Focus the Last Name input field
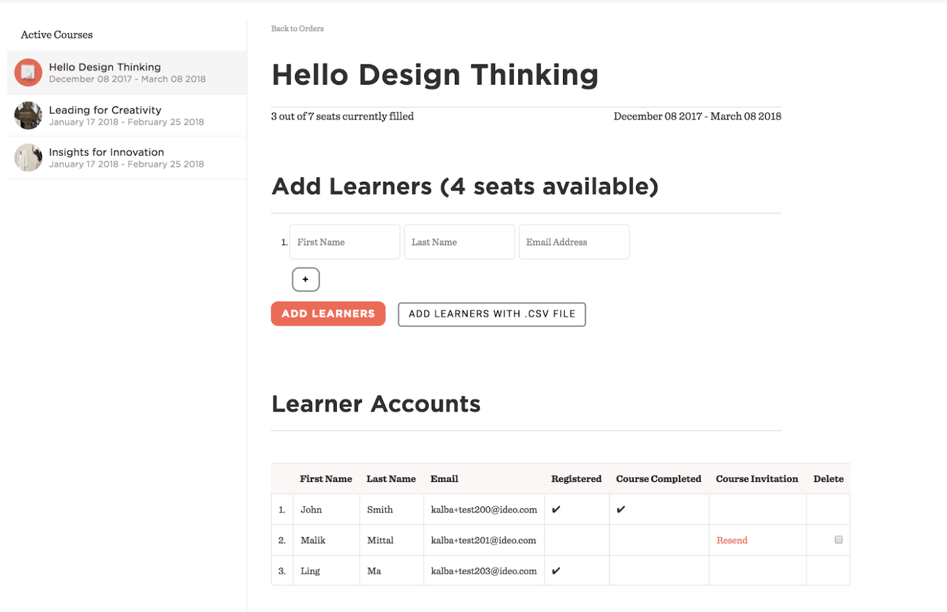This screenshot has width=947, height=612. tap(460, 242)
